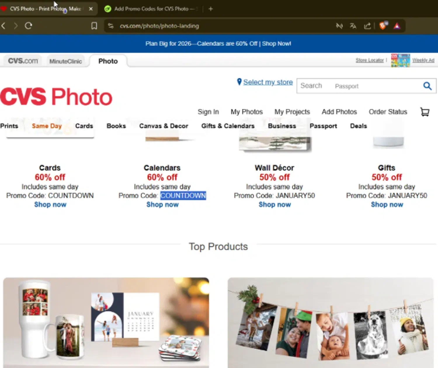Open the Brave Shields lion icon

[383, 26]
